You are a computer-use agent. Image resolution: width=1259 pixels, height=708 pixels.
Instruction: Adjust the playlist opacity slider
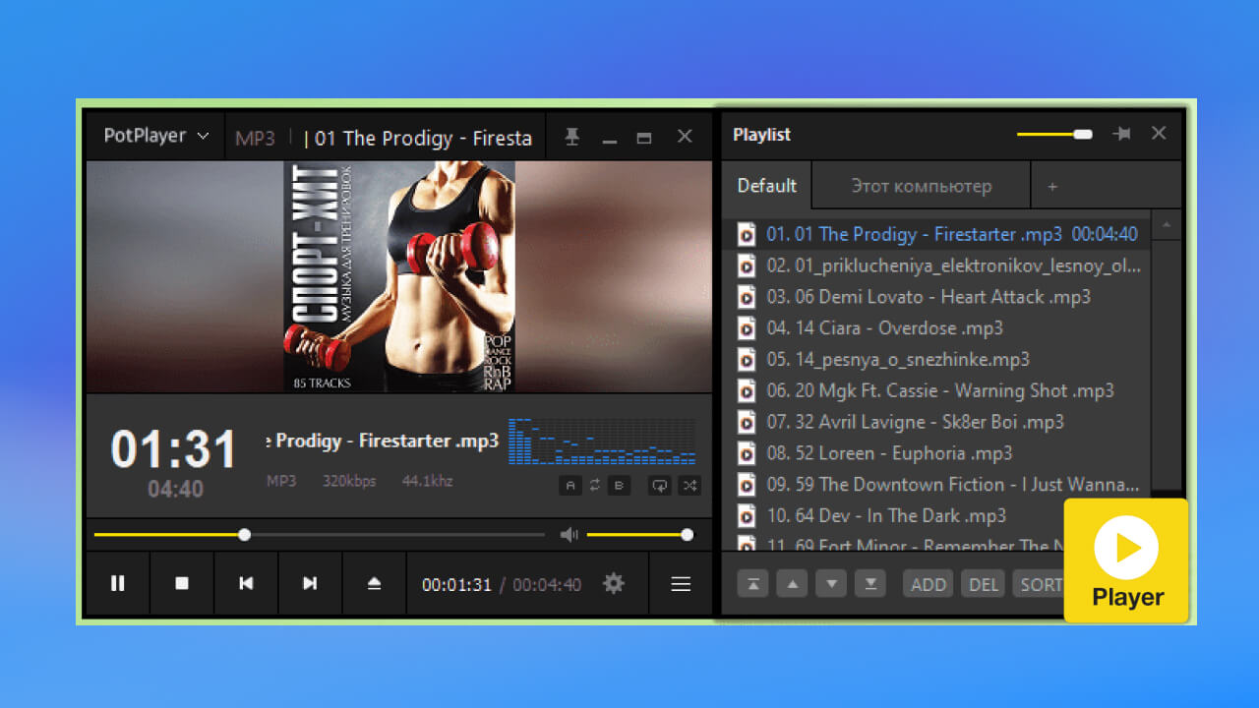point(1054,134)
